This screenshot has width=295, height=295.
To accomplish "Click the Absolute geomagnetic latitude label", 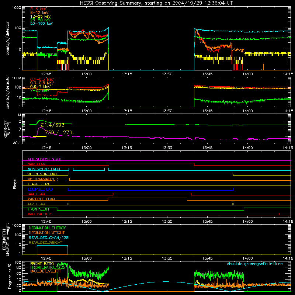I will pos(255,264).
